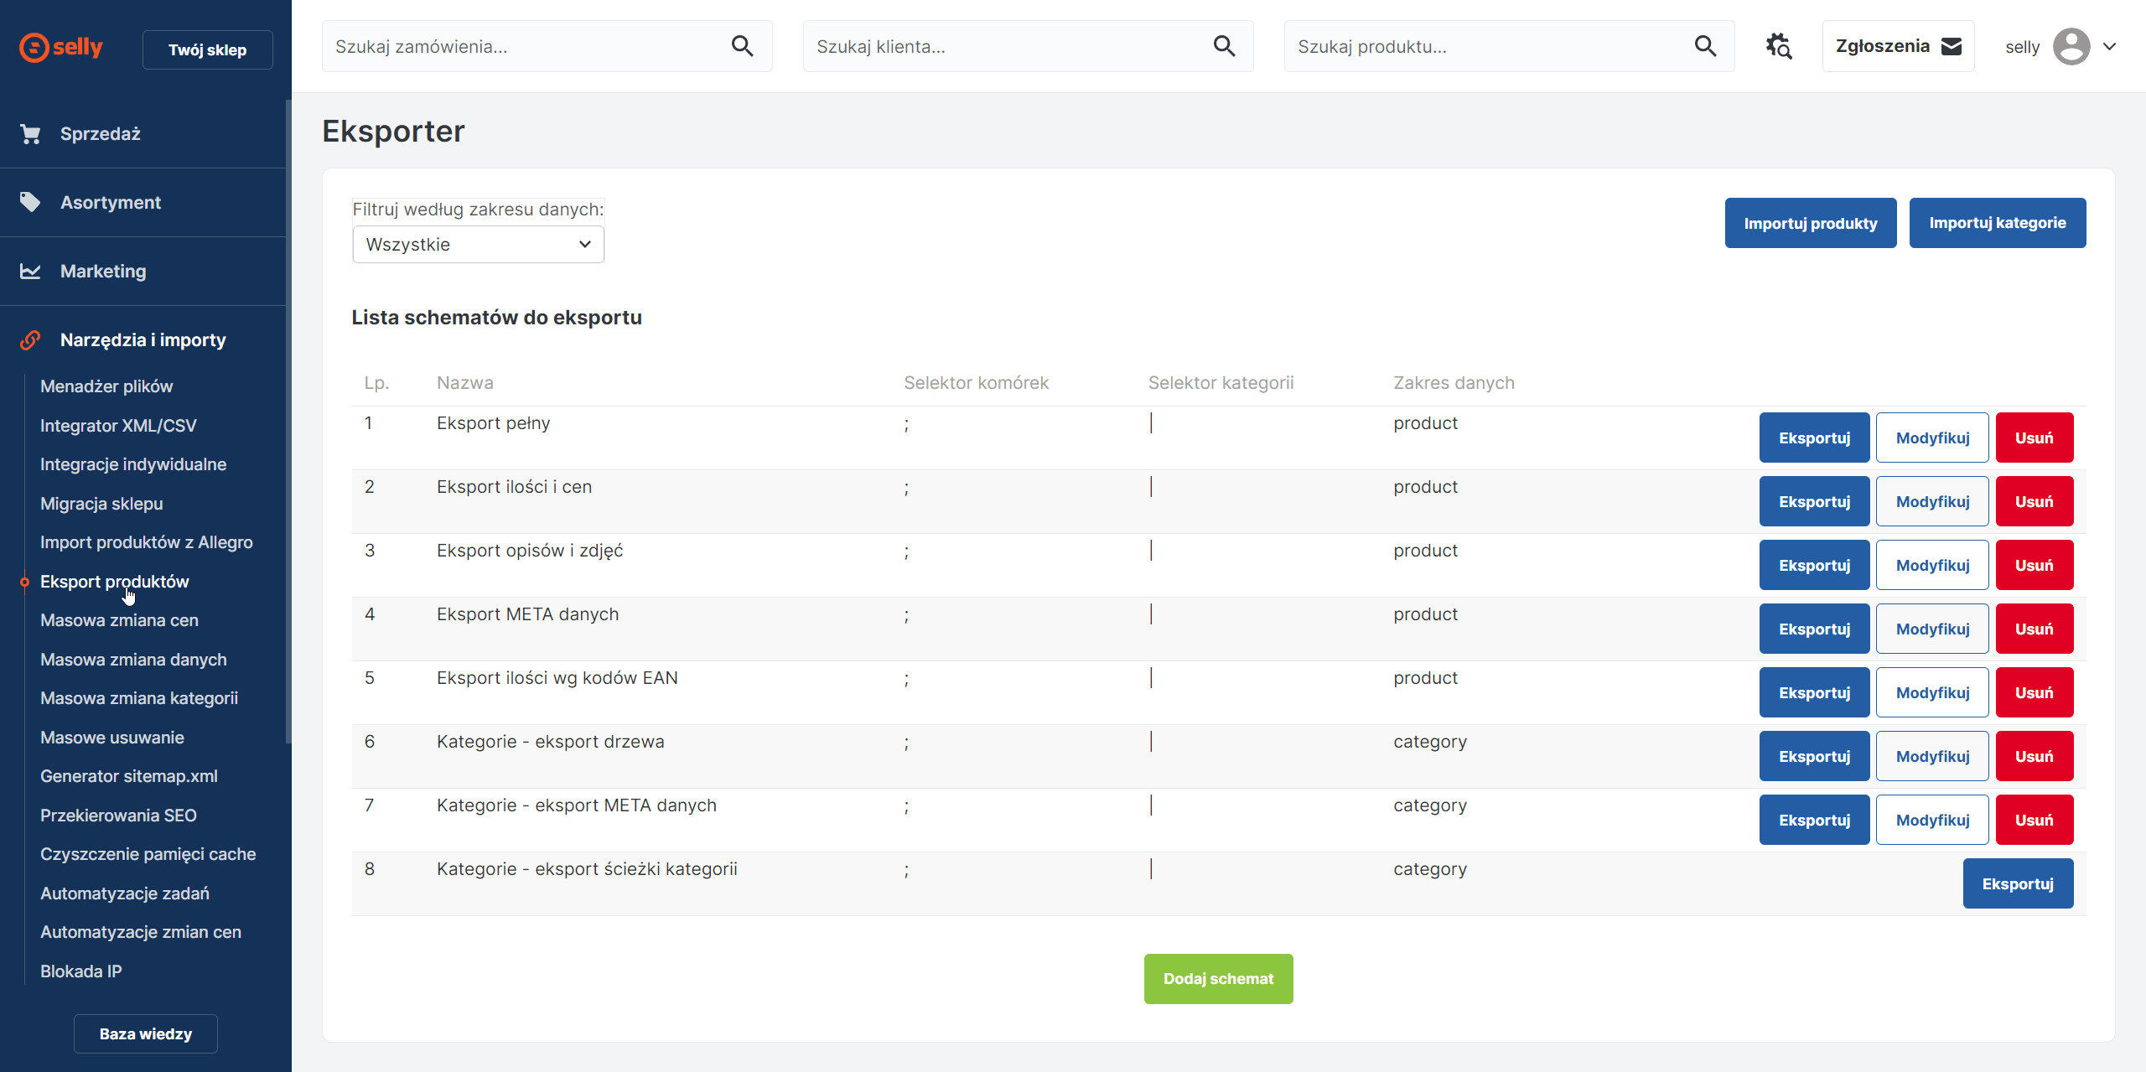Click the user avatar icon
Image resolution: width=2146 pixels, height=1072 pixels.
point(2071,46)
